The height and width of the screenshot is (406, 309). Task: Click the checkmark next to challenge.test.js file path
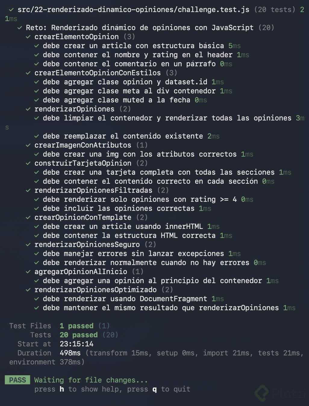click(11, 10)
